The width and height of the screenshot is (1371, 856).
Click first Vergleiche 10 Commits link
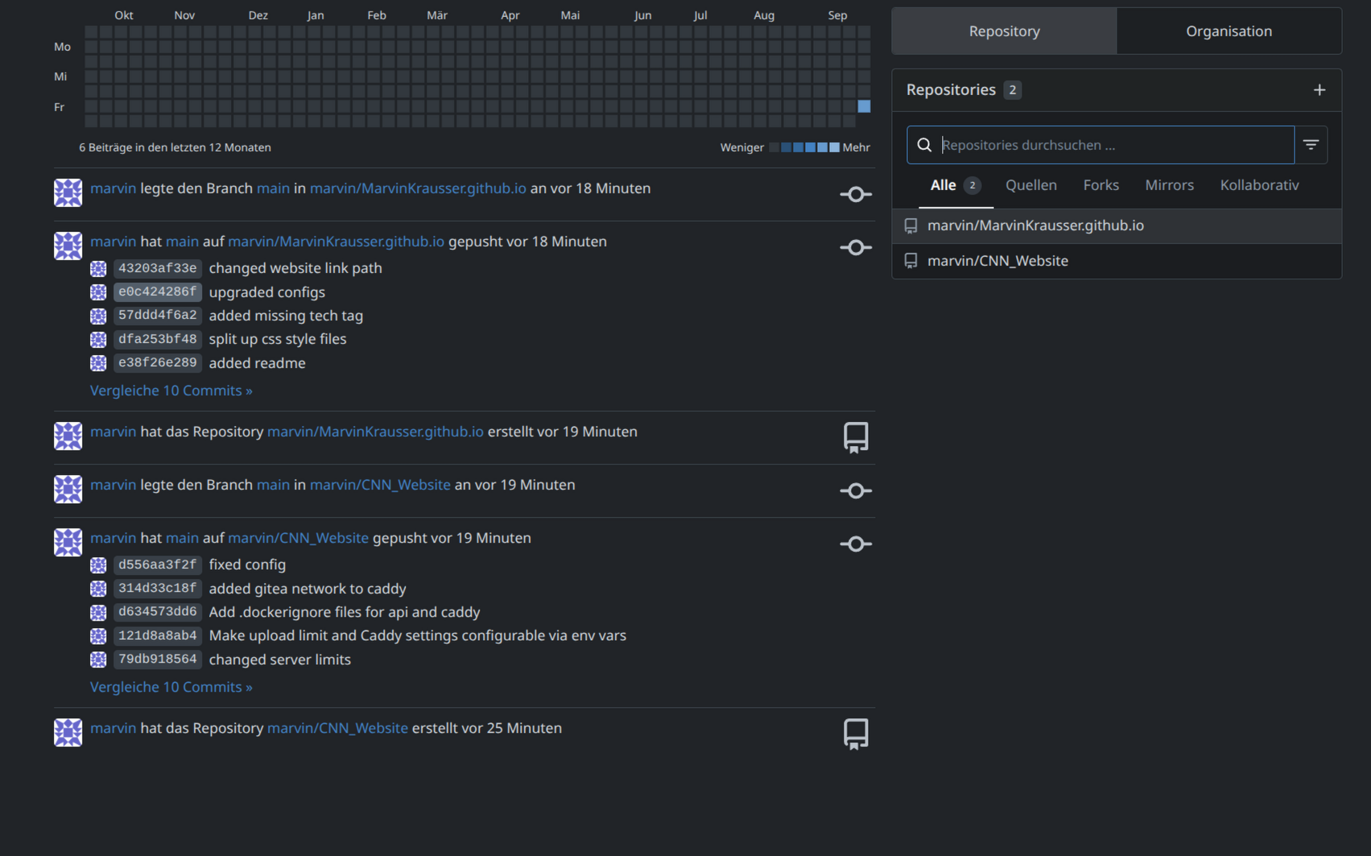tap(171, 391)
